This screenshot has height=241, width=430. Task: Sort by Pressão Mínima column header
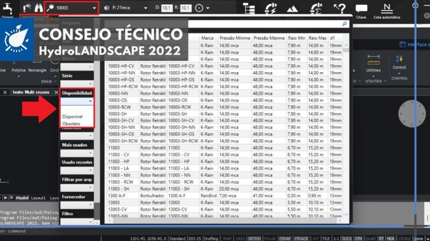pyautogui.click(x=235, y=38)
